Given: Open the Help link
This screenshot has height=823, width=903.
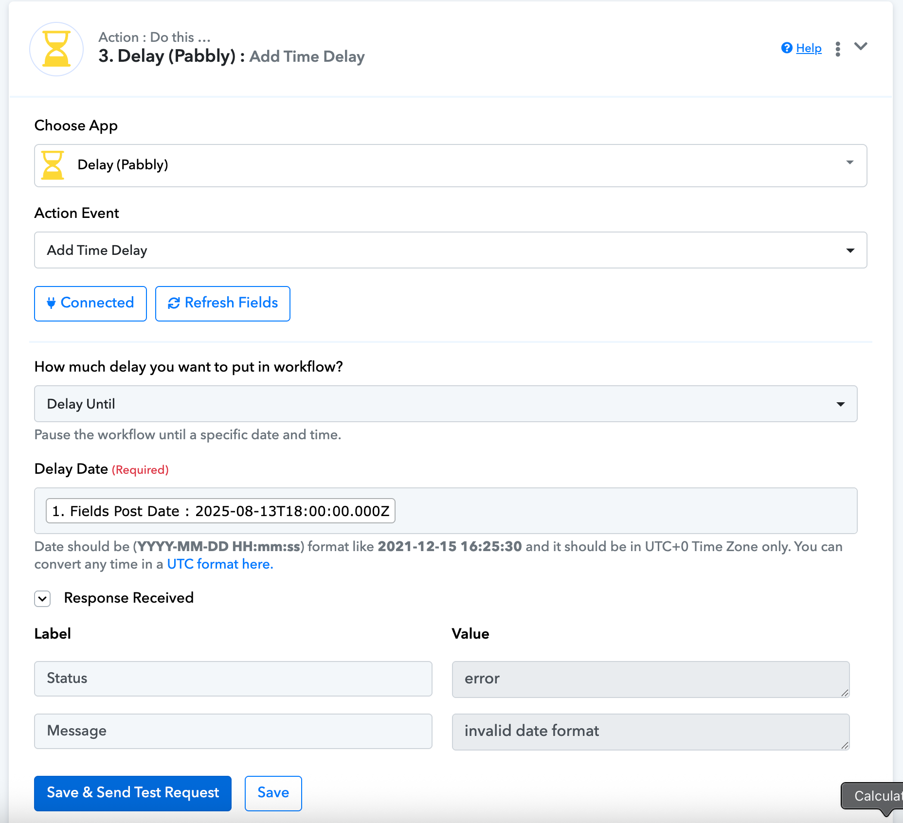Looking at the screenshot, I should pos(809,48).
